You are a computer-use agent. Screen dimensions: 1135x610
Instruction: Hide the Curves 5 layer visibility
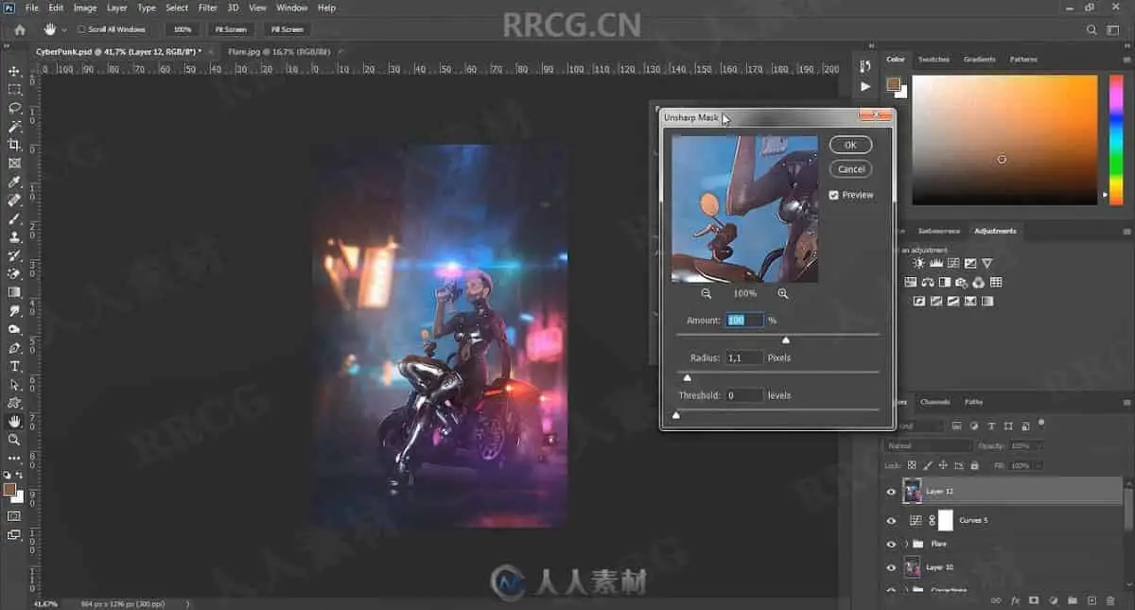891,520
